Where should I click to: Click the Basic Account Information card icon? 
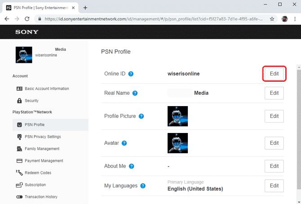coord(19,89)
